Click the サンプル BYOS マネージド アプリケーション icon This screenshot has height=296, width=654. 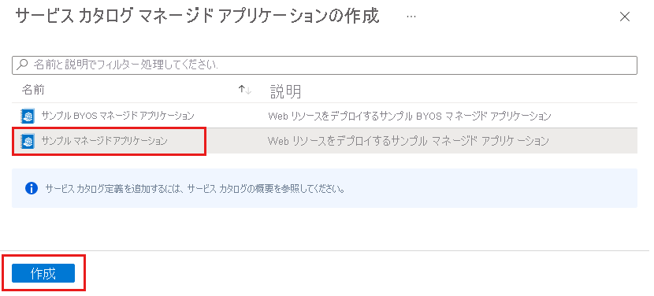tap(28, 116)
